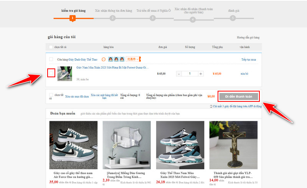This screenshot has height=188, width=307.
Task: Tick the Giày Dadi store checkbox
Action: [x=51, y=60]
